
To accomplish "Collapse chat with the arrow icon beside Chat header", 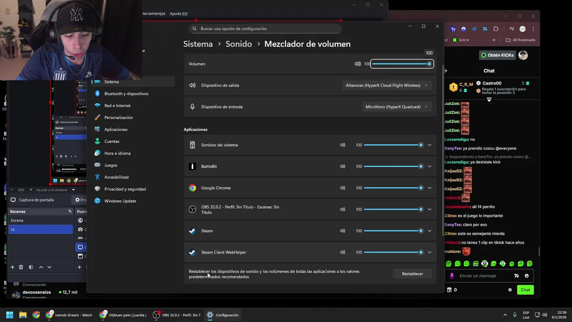I will coord(445,71).
